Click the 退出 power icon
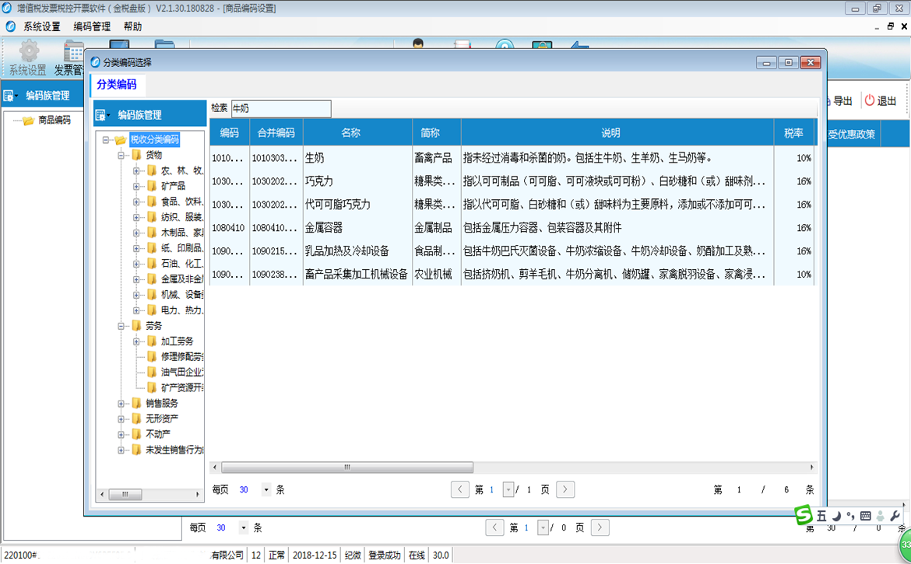 coord(870,100)
